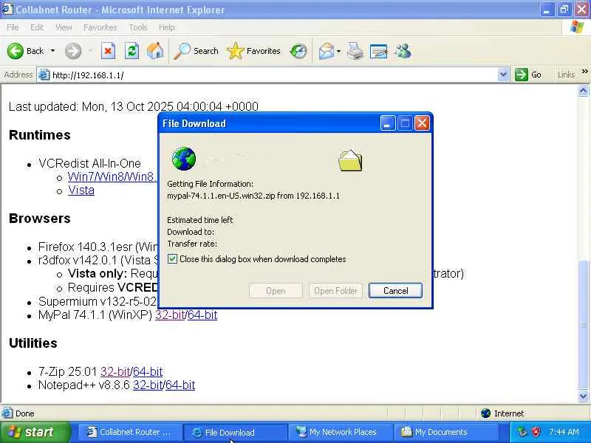
Task: Go to the Home page icon
Action: coord(155,51)
